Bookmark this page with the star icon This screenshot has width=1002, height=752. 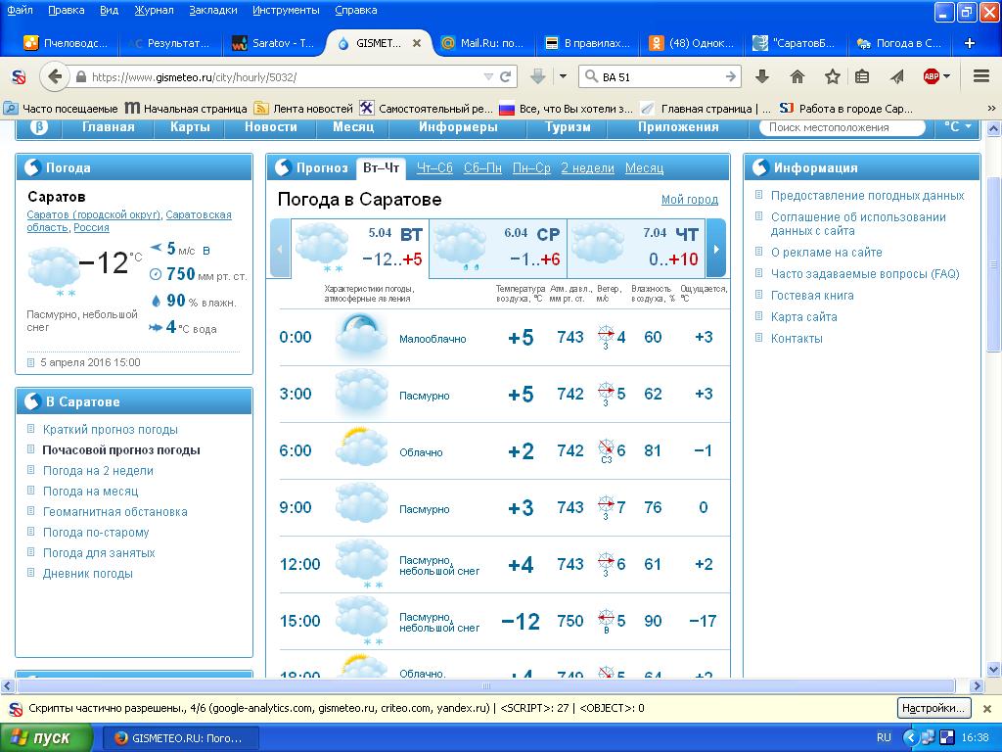coord(832,76)
